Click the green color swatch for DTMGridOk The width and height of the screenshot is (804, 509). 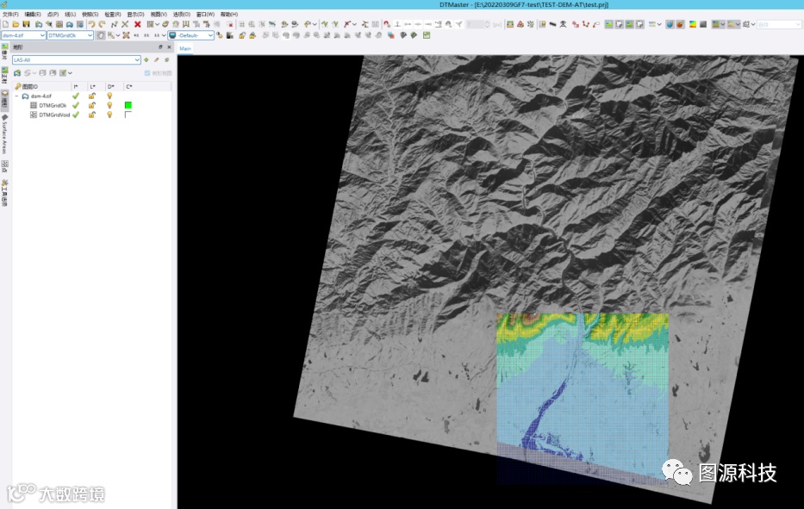(x=128, y=105)
